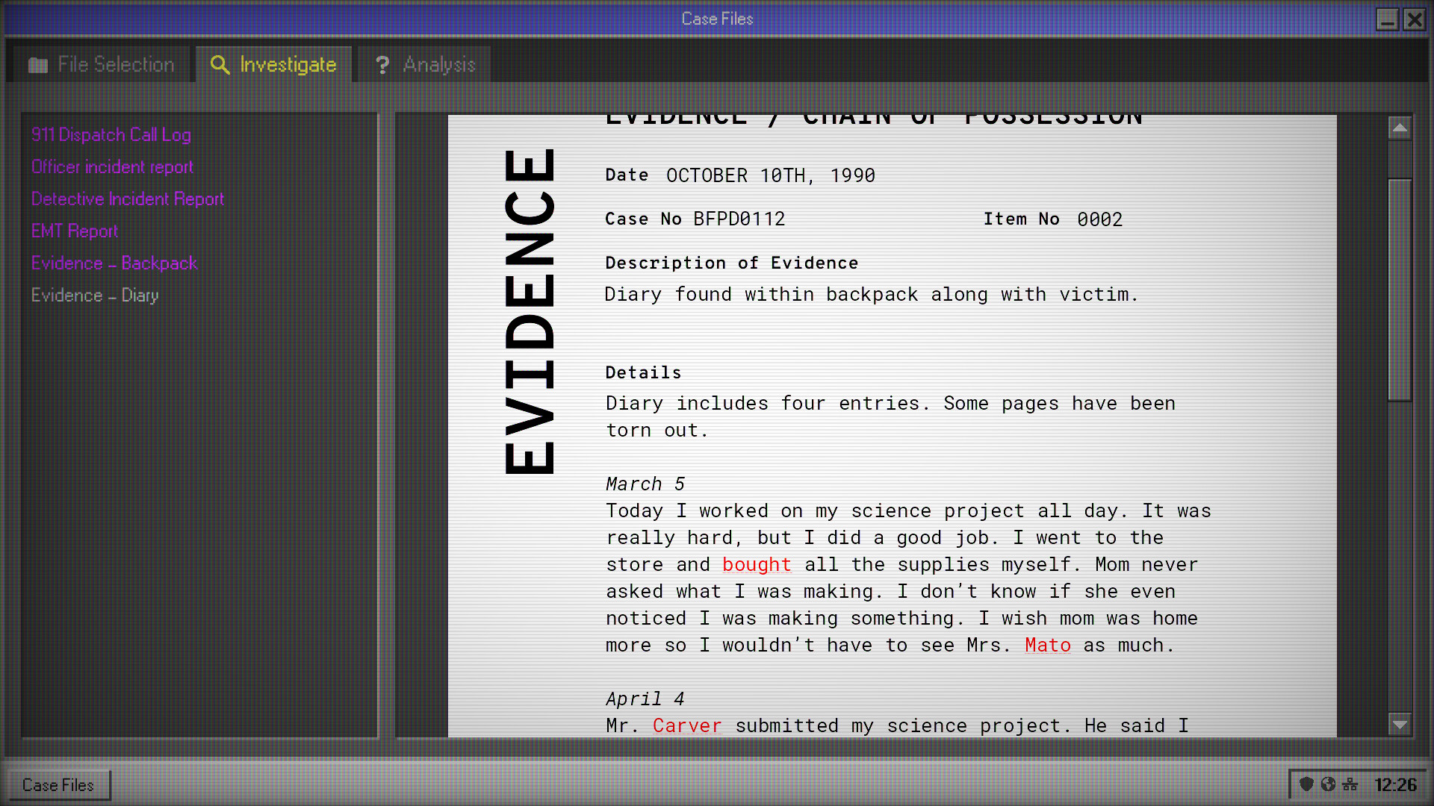Switch to the Analysis tab

pyautogui.click(x=423, y=64)
